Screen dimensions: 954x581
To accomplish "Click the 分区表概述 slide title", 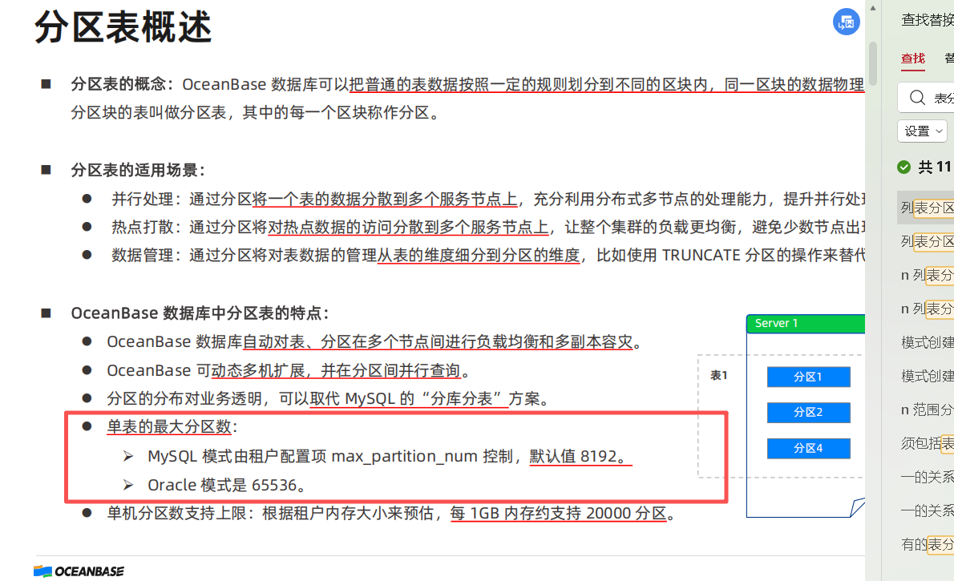I will coord(123,27).
